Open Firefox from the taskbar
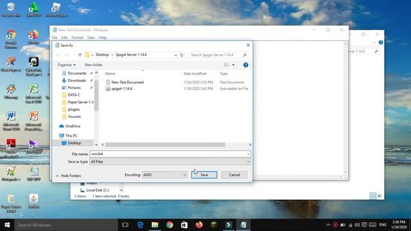411x231 pixels. 199,225
